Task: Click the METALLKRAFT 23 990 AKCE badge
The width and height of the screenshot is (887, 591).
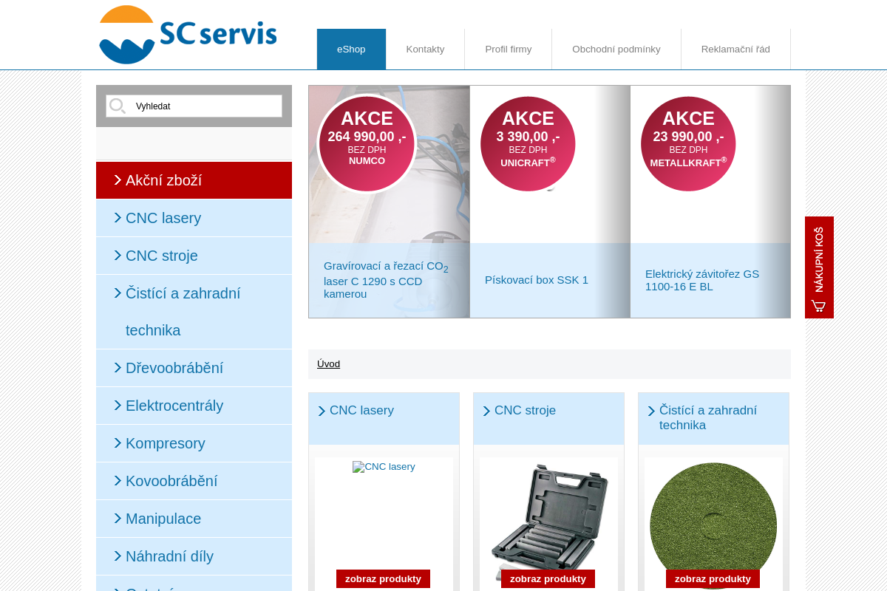Action: click(x=688, y=143)
